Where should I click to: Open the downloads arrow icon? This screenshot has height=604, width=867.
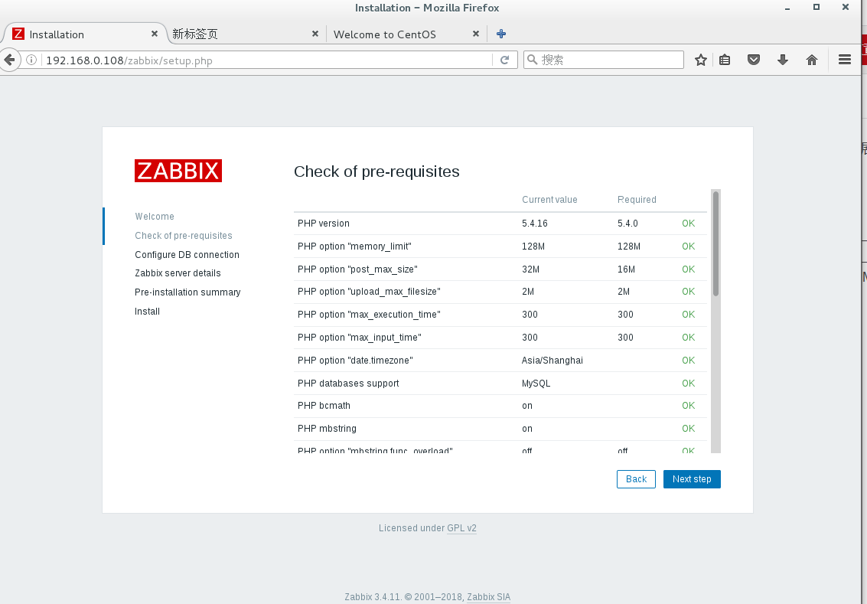tap(782, 60)
